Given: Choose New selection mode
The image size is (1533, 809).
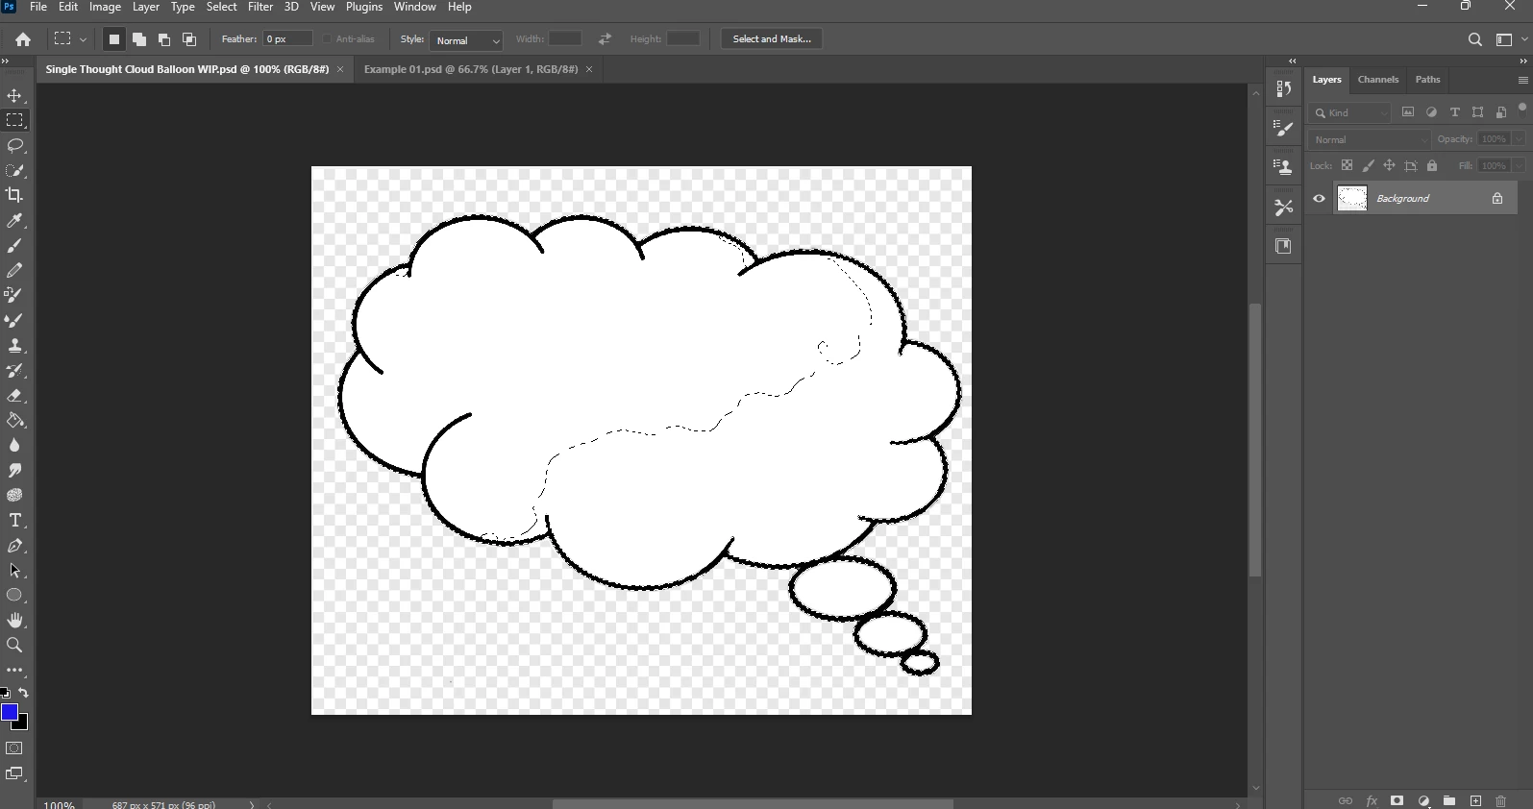Looking at the screenshot, I should [113, 39].
